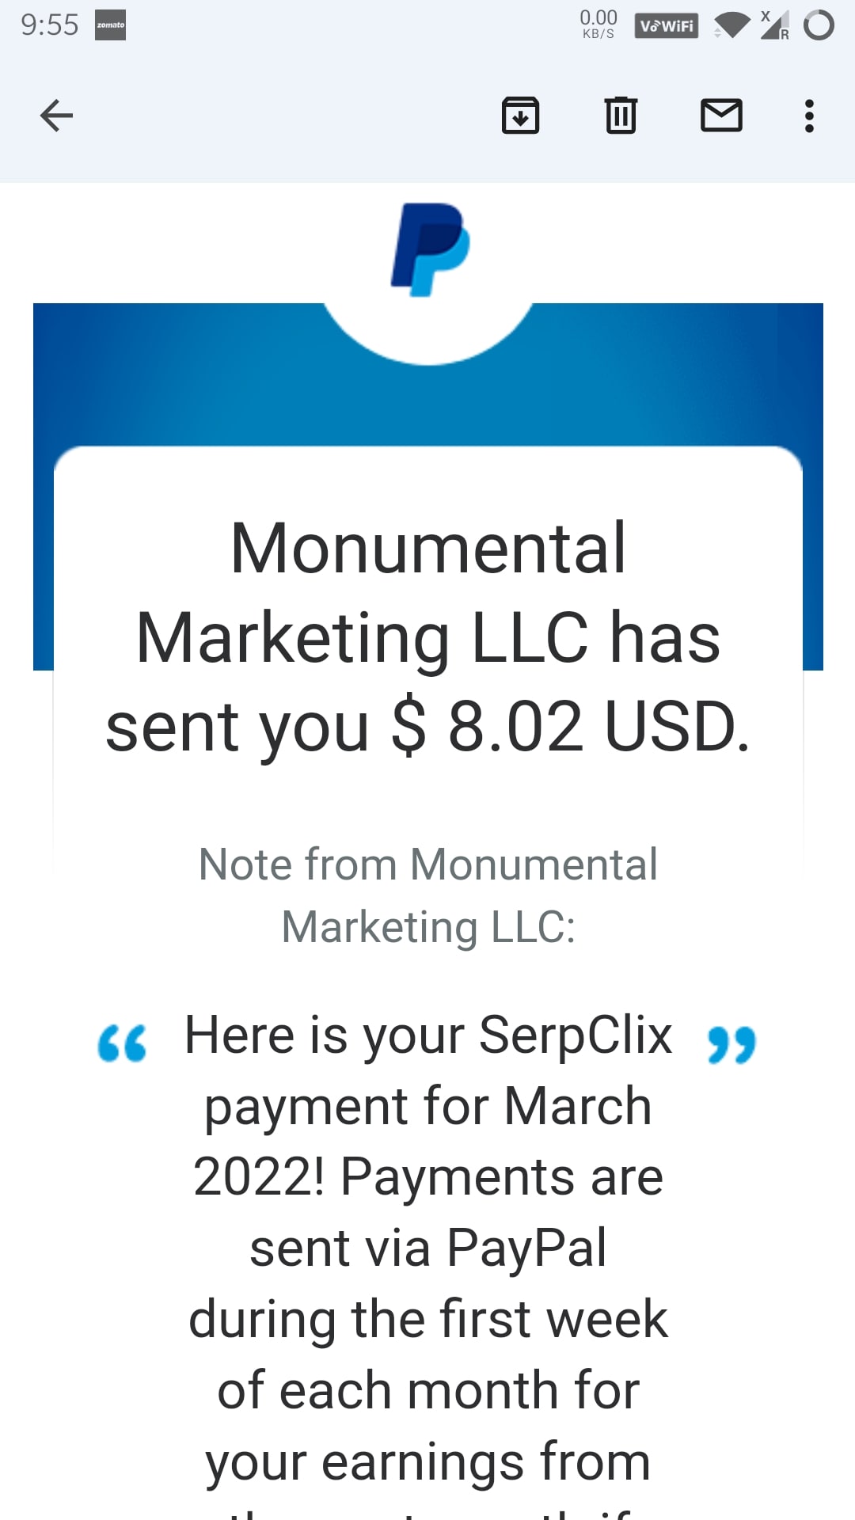Tap the opening blue quotation mark icon
Viewport: 855px width, 1520px height.
click(122, 1043)
